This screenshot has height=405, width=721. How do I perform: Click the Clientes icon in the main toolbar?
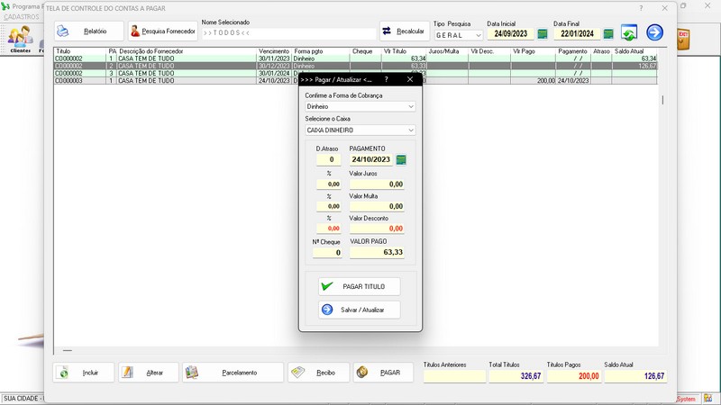click(19, 39)
